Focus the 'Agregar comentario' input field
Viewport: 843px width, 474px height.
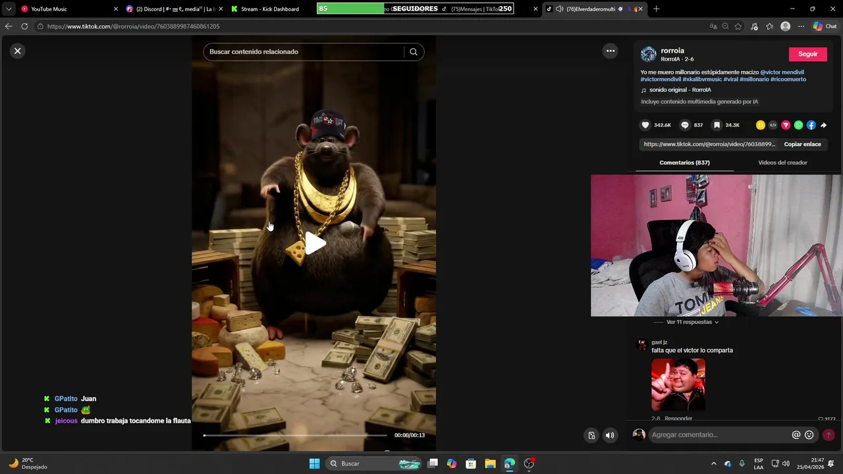pyautogui.click(x=721, y=434)
